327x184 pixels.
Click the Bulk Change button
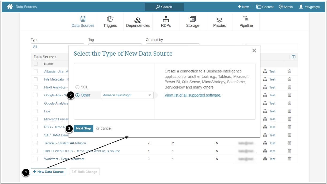85,172
